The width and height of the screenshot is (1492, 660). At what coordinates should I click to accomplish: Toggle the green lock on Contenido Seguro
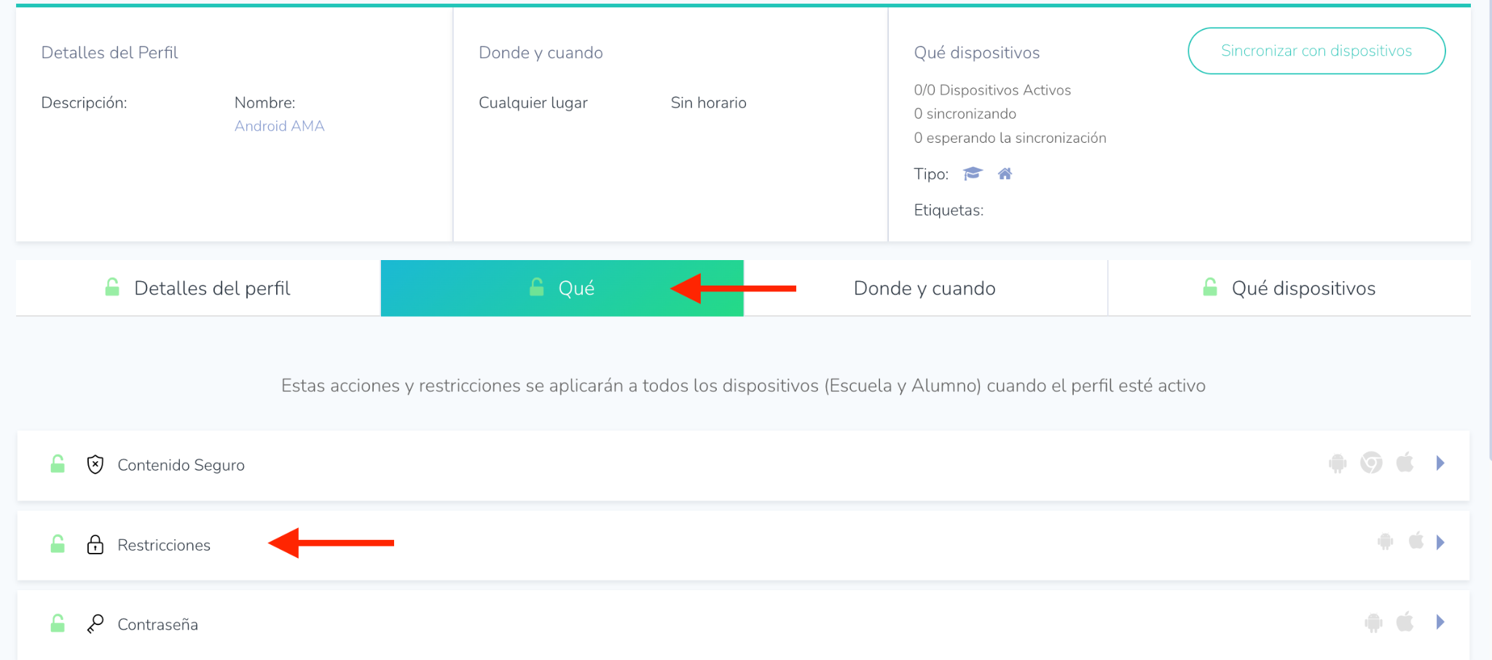[58, 464]
